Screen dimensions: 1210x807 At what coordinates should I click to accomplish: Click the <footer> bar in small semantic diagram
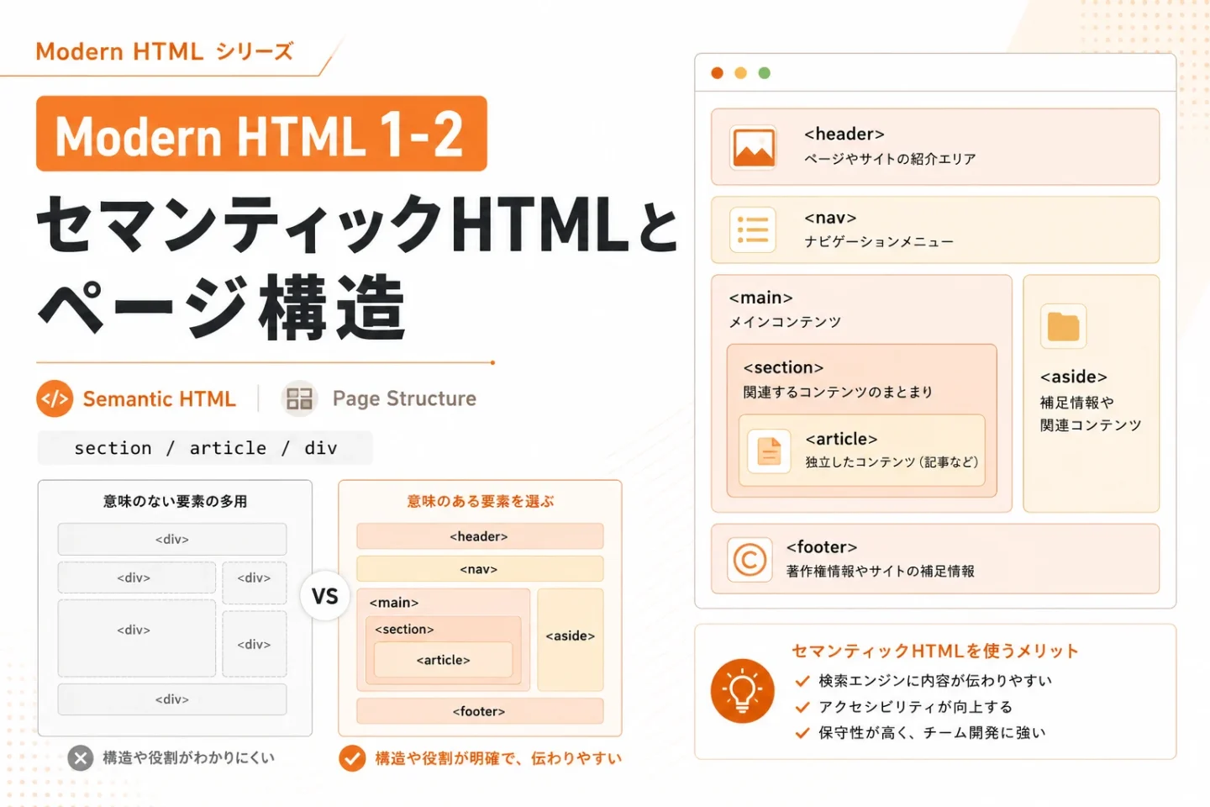[480, 711]
